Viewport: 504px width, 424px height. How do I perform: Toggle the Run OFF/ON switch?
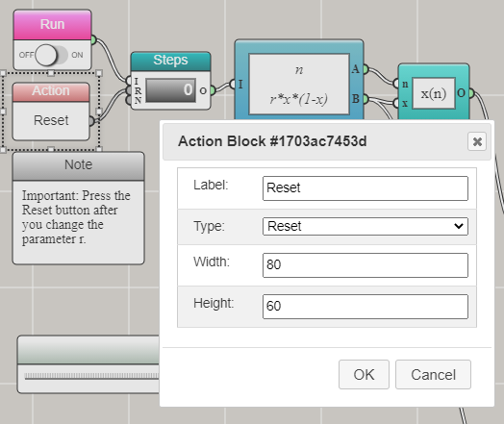click(x=51, y=55)
